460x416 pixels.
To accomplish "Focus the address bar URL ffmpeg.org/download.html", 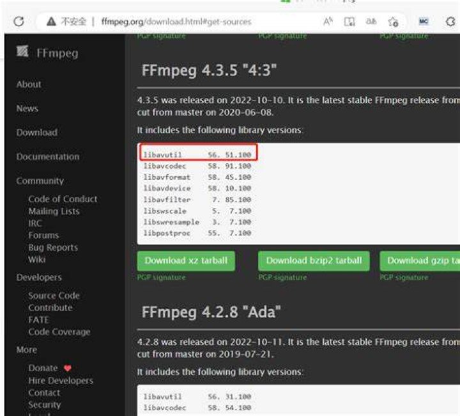I will (x=176, y=22).
